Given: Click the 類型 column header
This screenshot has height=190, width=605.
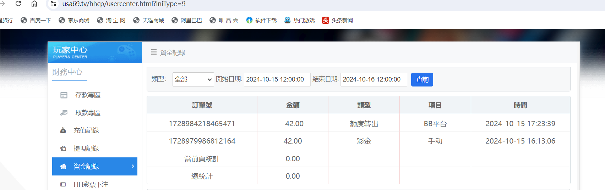Looking at the screenshot, I should point(364,105).
